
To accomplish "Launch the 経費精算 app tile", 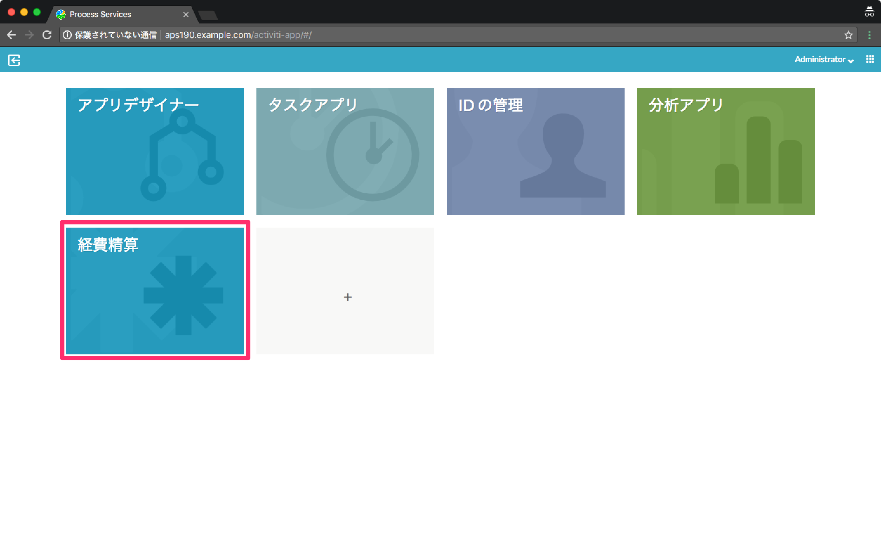I will coord(155,291).
